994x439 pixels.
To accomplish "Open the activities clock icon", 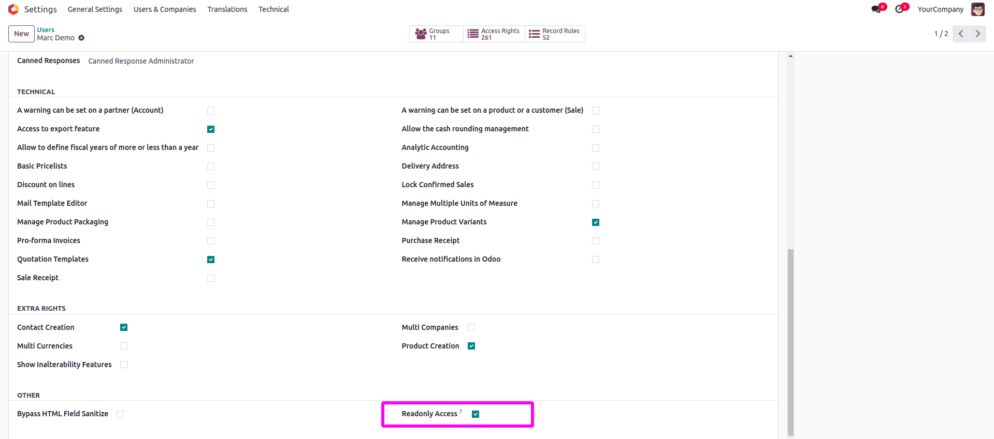I will click(x=899, y=9).
